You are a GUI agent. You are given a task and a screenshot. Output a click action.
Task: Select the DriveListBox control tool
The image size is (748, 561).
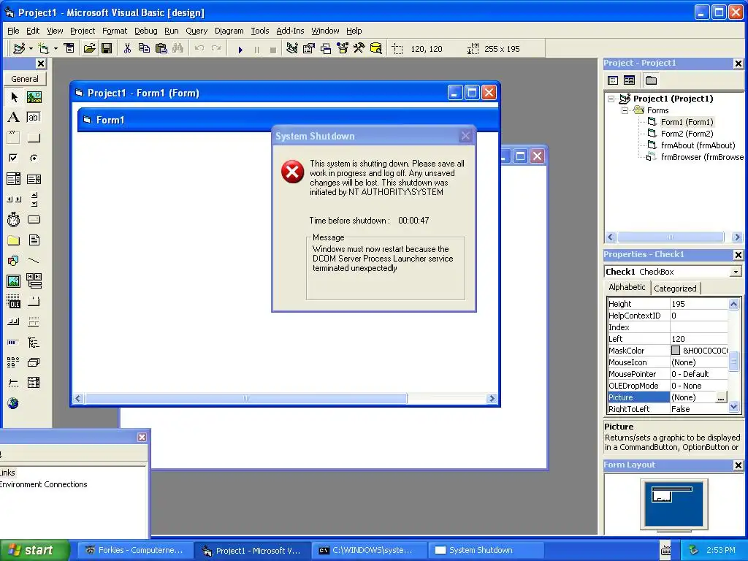[x=34, y=219]
